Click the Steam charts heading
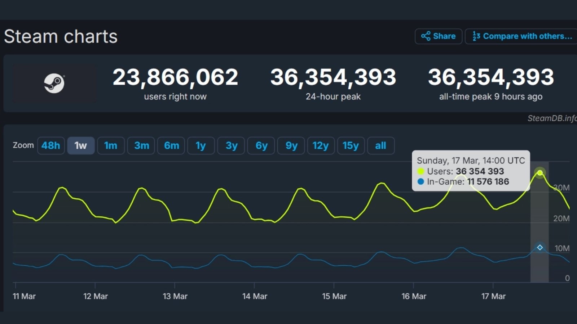This screenshot has width=577, height=324. coord(61,36)
